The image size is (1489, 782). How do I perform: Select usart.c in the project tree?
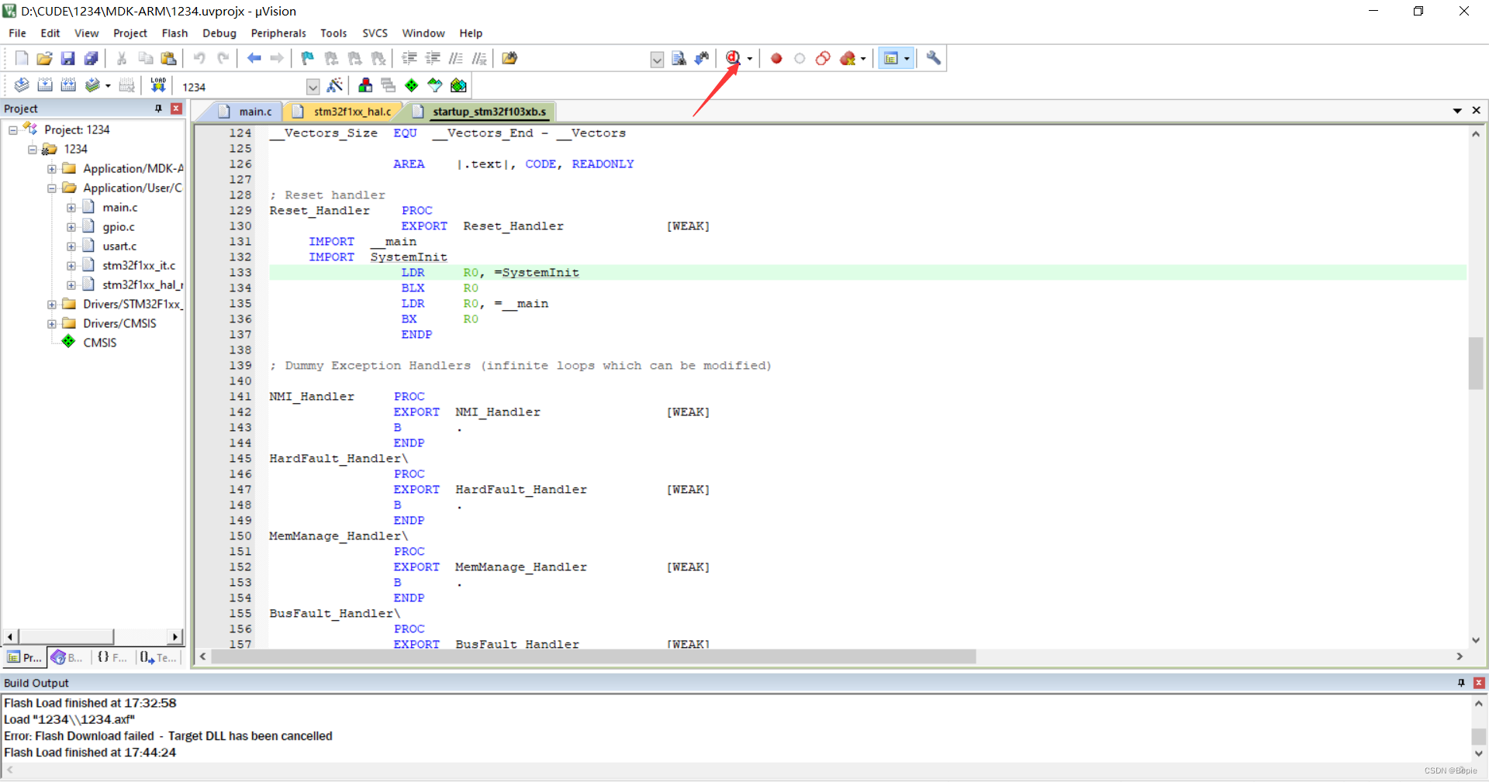coord(119,246)
